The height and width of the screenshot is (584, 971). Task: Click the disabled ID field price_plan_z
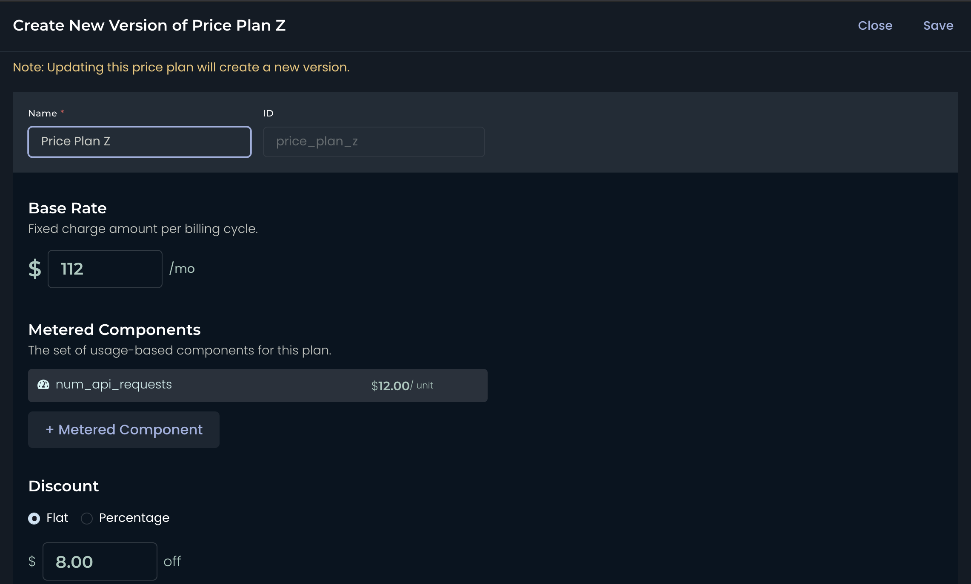374,142
